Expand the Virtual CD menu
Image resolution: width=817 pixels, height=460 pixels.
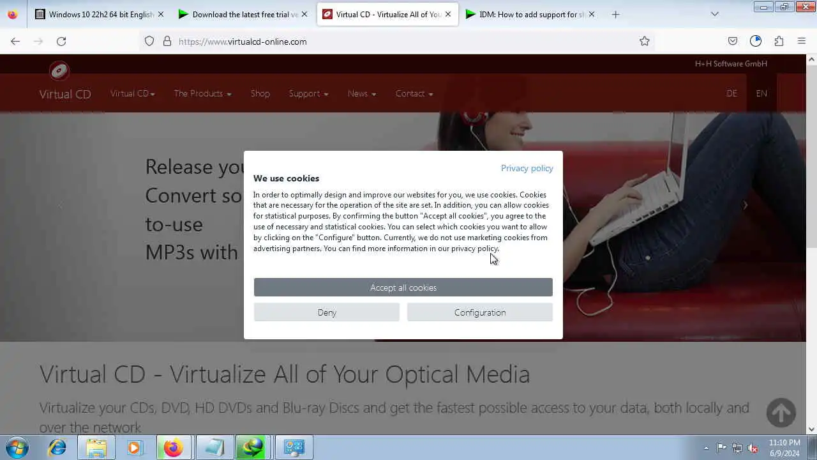(133, 93)
